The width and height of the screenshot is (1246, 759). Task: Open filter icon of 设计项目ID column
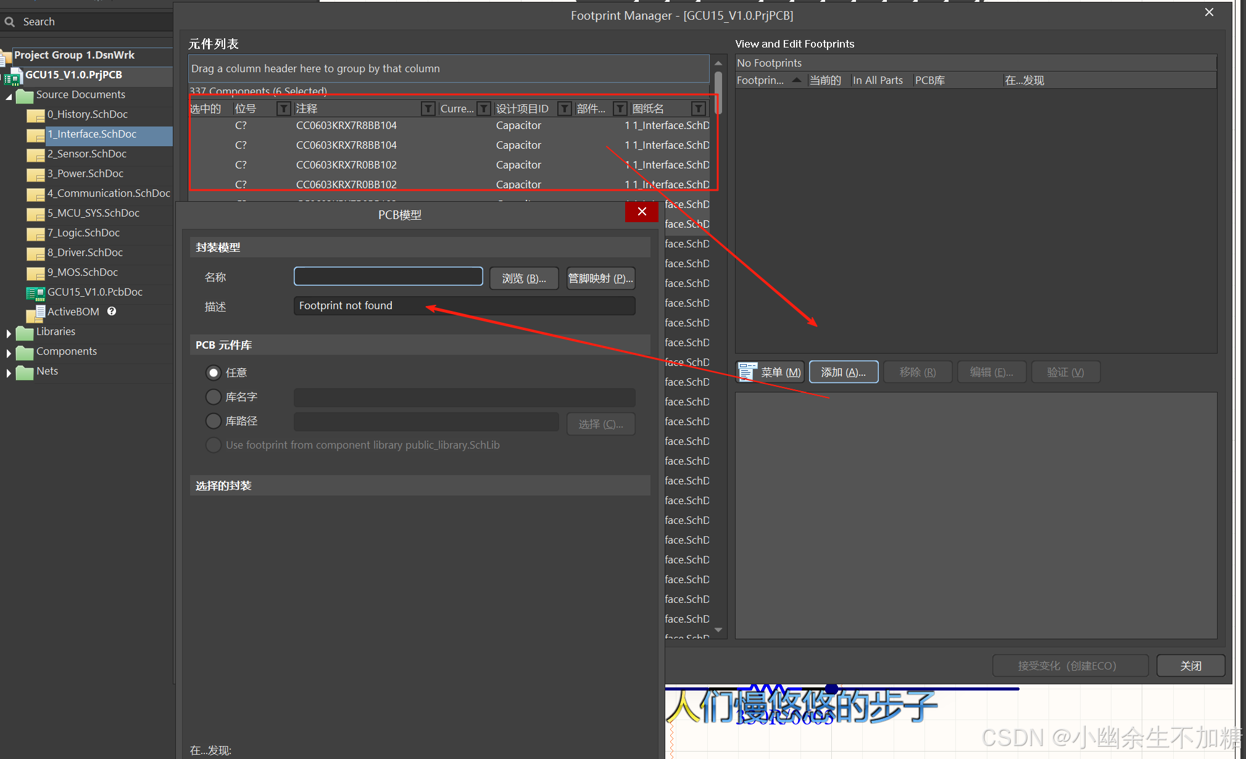(564, 109)
